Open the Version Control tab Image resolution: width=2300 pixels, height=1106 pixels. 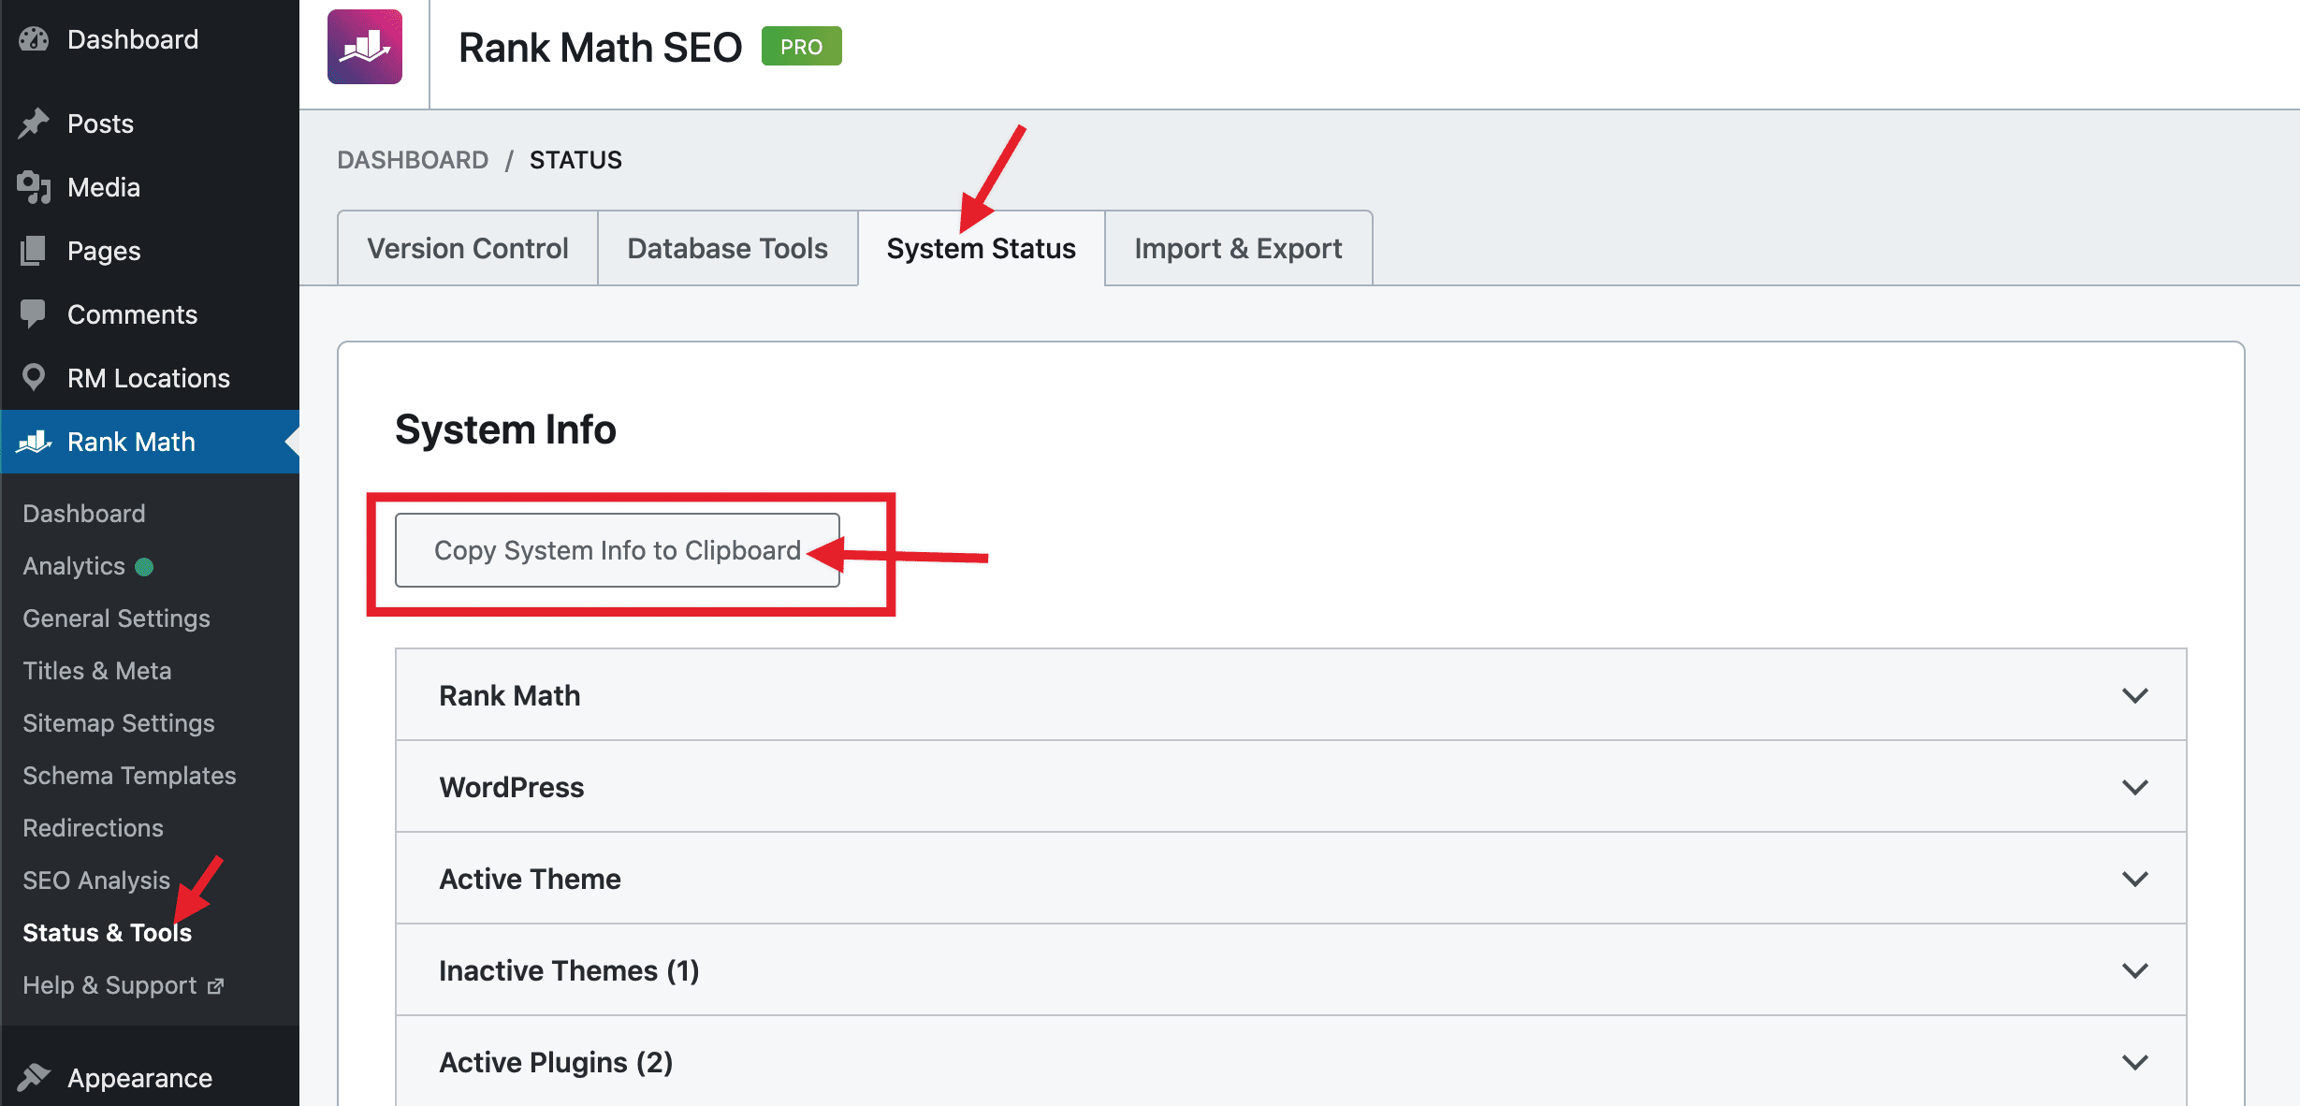point(468,248)
